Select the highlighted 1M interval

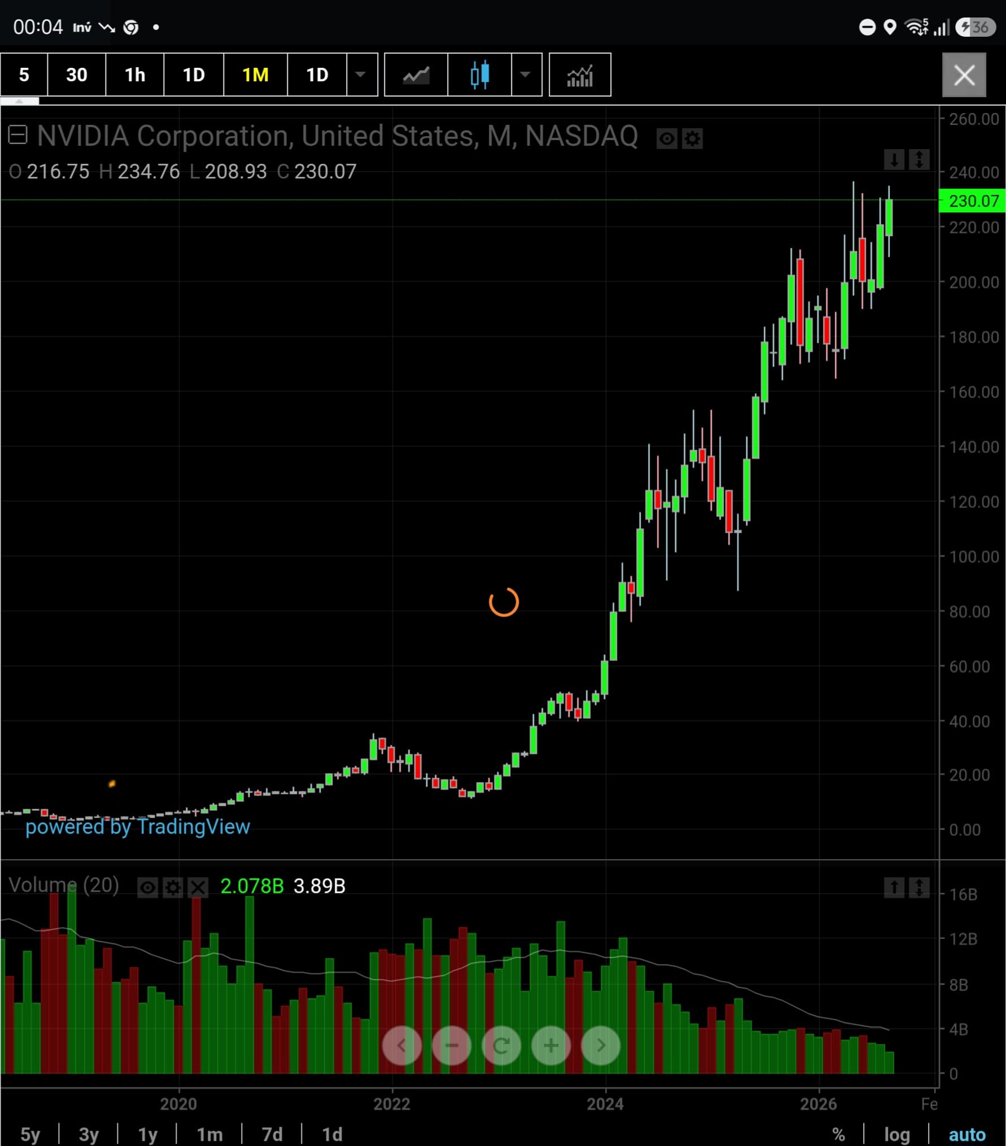pyautogui.click(x=255, y=75)
